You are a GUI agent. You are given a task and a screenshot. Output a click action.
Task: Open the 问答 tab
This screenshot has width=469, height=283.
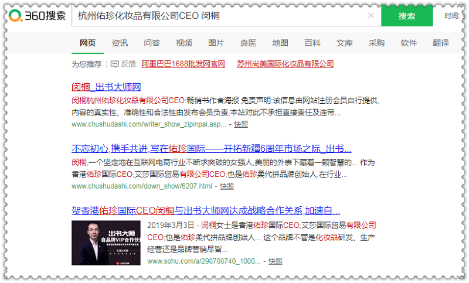point(152,43)
